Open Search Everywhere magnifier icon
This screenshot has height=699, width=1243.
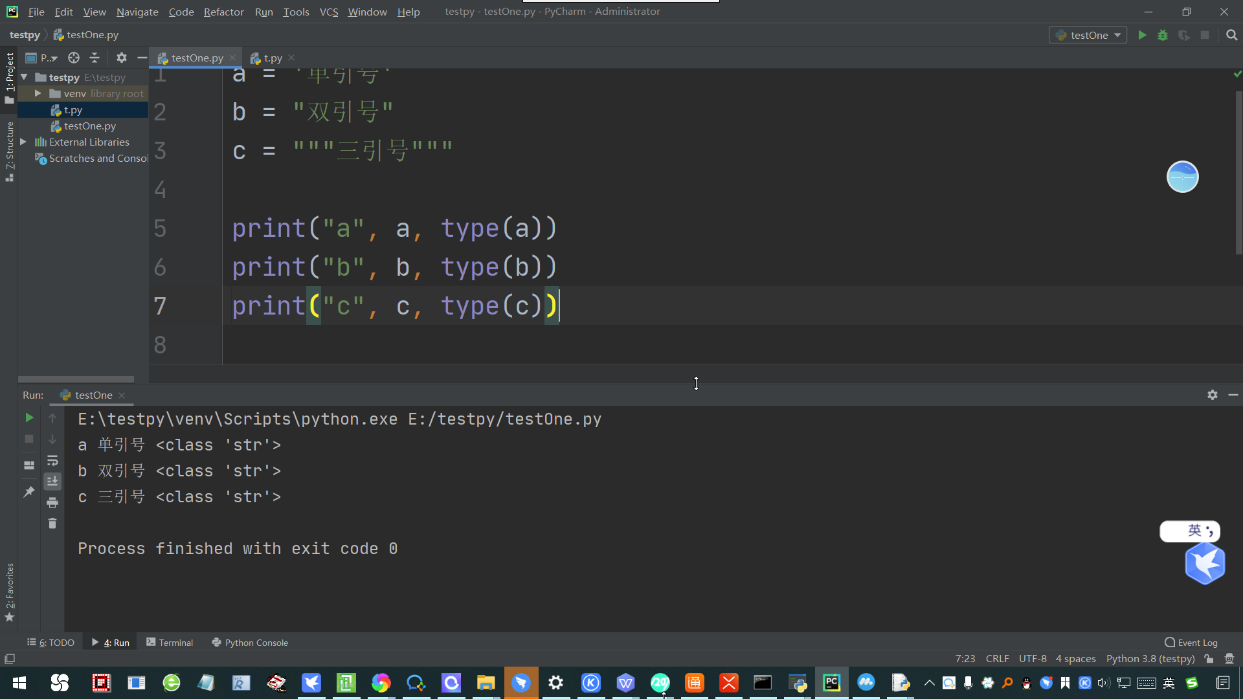(1231, 35)
